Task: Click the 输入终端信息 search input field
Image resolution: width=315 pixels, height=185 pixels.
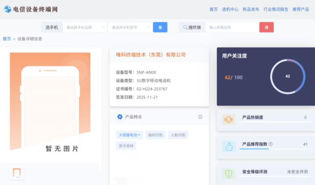Action: point(231,27)
